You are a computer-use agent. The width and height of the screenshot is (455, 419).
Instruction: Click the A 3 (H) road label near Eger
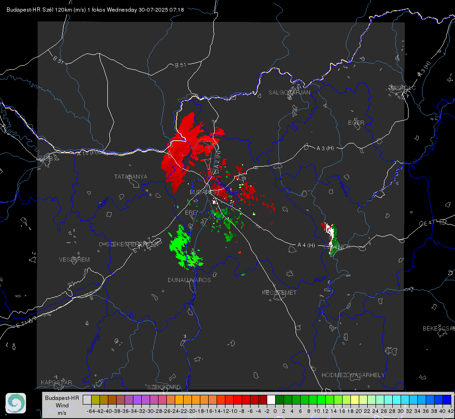[x=325, y=149]
